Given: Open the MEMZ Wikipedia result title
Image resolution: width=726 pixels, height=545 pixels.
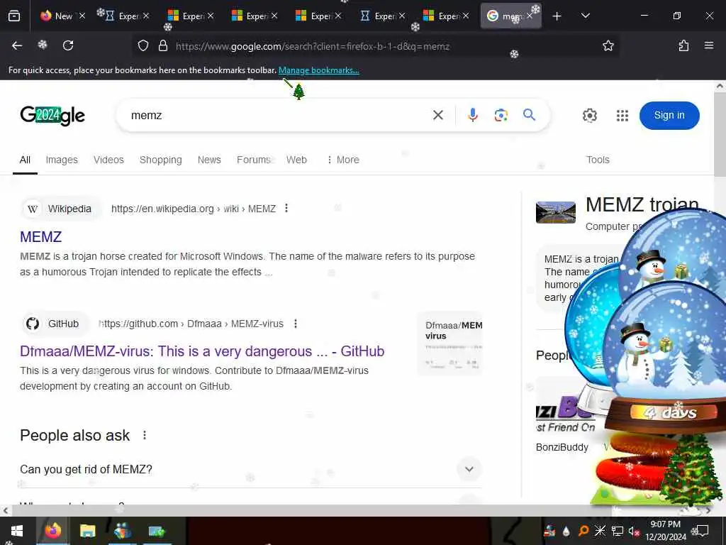Looking at the screenshot, I should pos(40,237).
